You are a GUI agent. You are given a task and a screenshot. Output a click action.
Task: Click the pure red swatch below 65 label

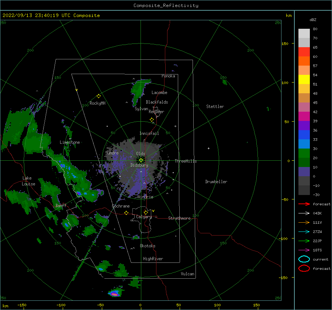304,52
